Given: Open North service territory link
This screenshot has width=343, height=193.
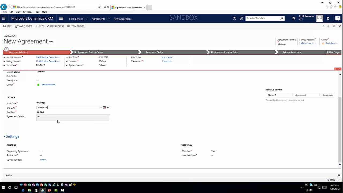Looking at the screenshot, I should tap(43, 159).
